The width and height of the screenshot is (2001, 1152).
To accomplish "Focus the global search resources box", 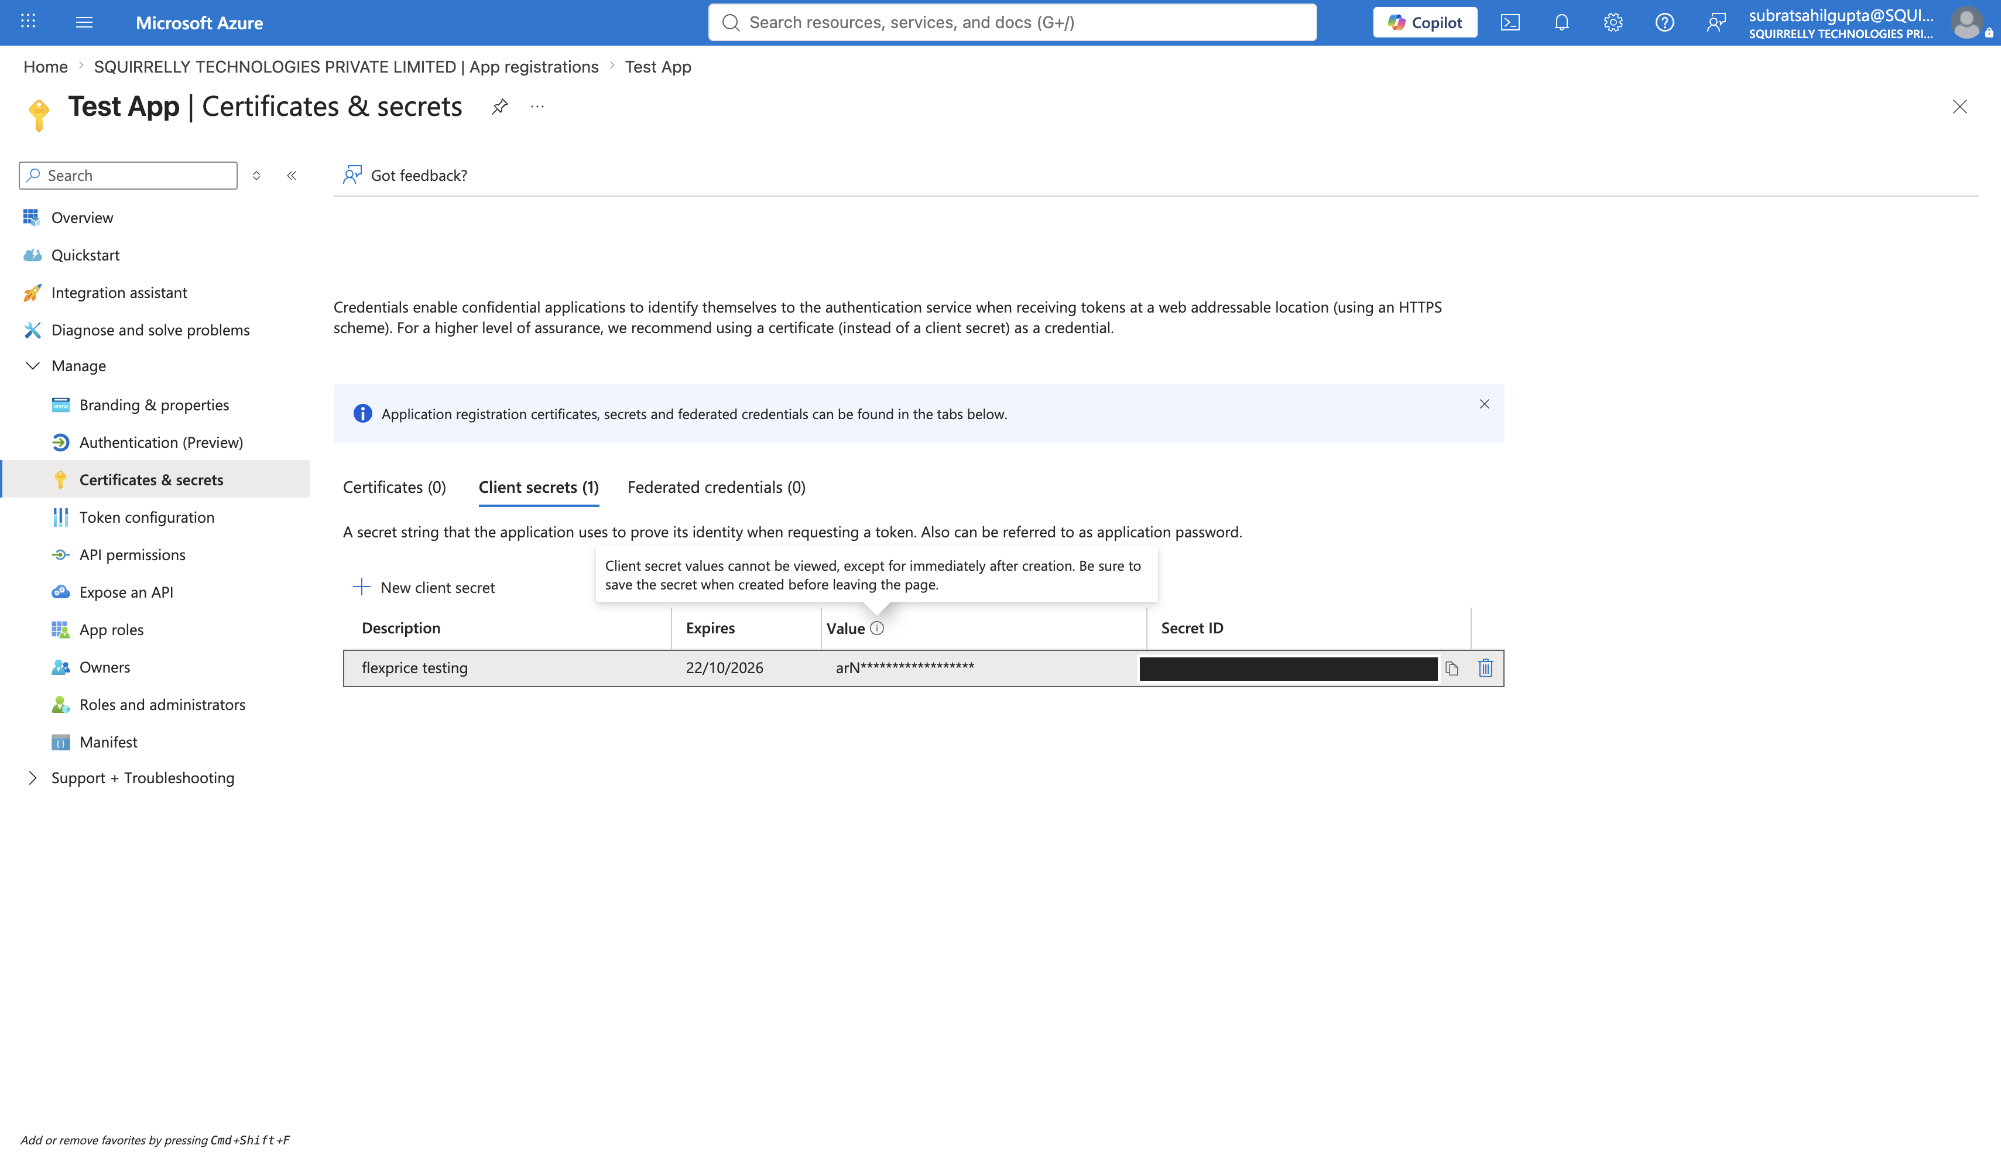I will (1012, 22).
